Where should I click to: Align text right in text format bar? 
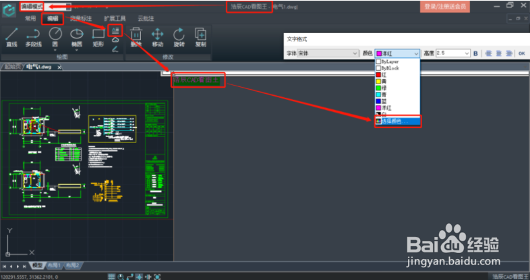(508, 53)
